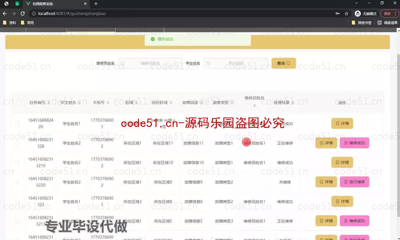The height and width of the screenshot is (240, 400).
Task: Click the 所在区域10 cell
Action: coord(163,162)
